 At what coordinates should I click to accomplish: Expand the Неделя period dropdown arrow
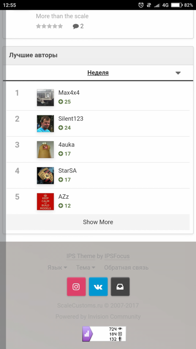pos(178,73)
